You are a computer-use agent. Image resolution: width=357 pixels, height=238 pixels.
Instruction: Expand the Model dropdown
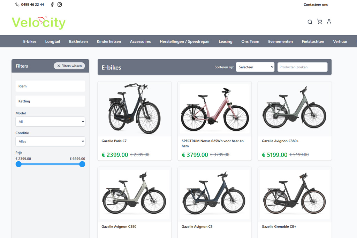[50, 122]
